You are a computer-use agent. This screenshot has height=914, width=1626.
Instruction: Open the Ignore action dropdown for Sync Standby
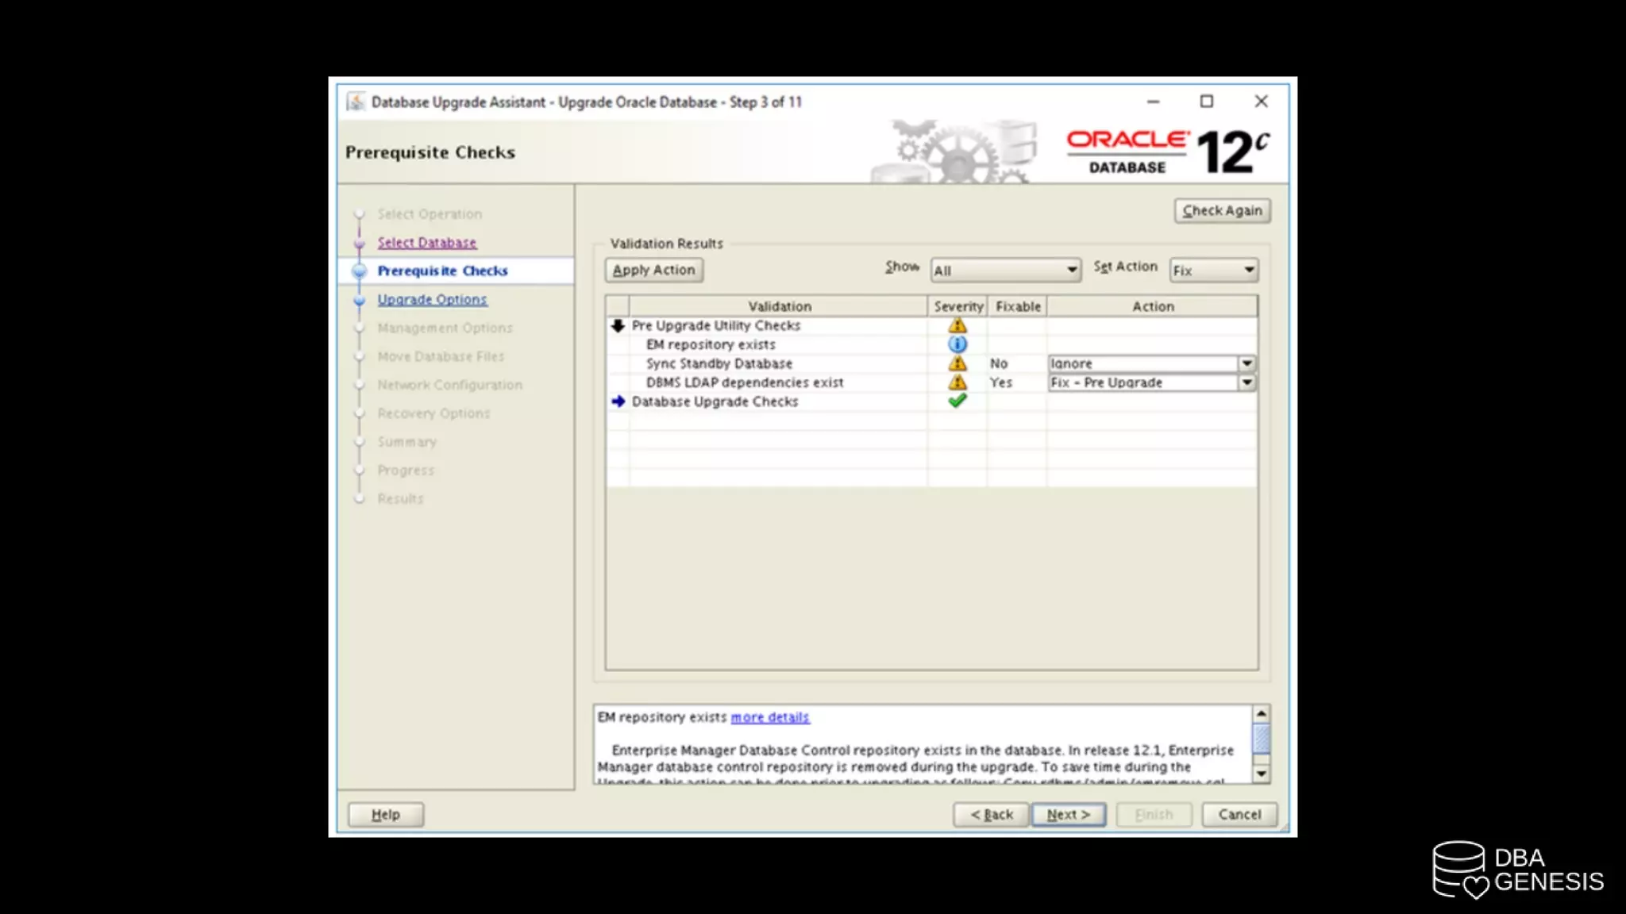pyautogui.click(x=1246, y=363)
